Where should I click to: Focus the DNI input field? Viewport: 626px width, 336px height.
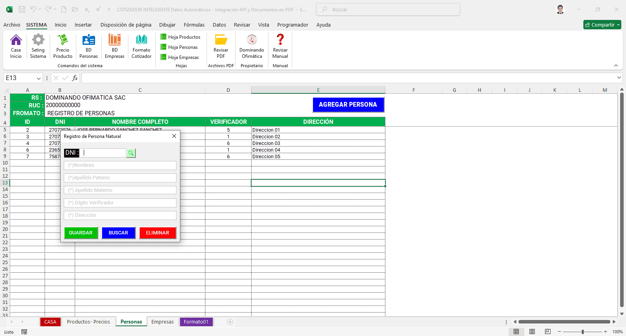103,153
